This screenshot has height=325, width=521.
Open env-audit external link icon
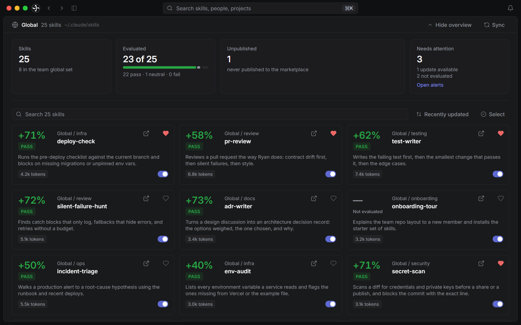pos(314,264)
